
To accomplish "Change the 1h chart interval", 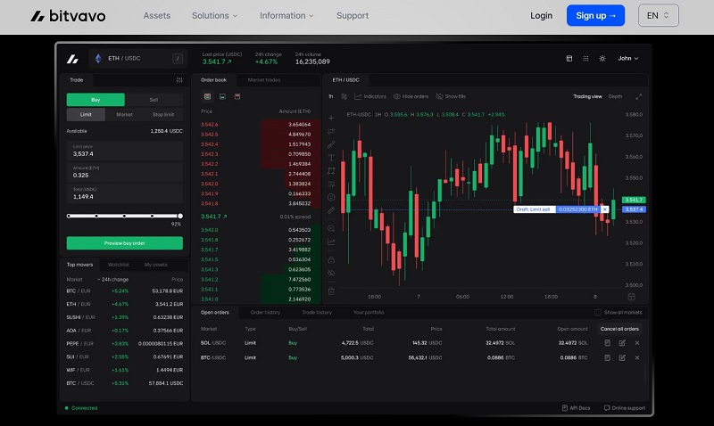I will point(330,96).
